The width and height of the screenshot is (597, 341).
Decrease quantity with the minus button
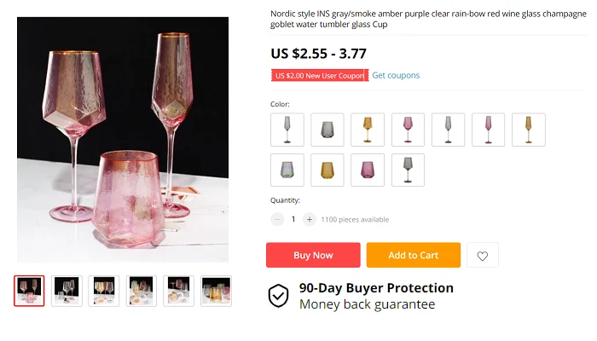click(x=277, y=219)
